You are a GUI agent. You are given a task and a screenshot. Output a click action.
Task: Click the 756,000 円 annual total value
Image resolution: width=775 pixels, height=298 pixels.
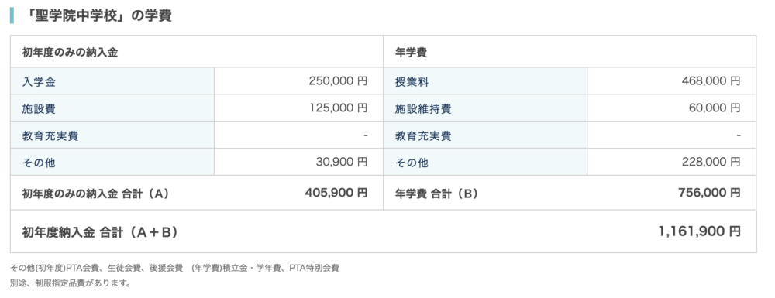pos(709,193)
